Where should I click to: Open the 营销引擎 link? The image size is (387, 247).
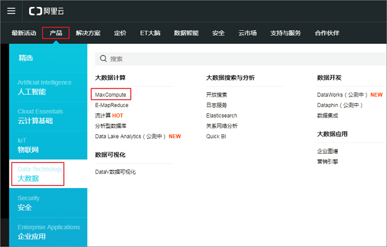tap(327, 162)
